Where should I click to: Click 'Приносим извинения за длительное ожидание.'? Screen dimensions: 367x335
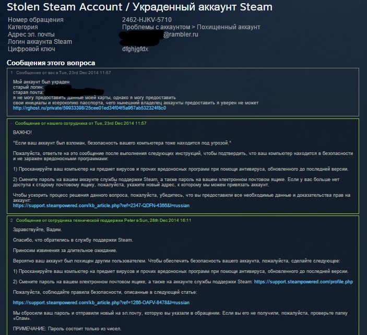click(x=65, y=250)
